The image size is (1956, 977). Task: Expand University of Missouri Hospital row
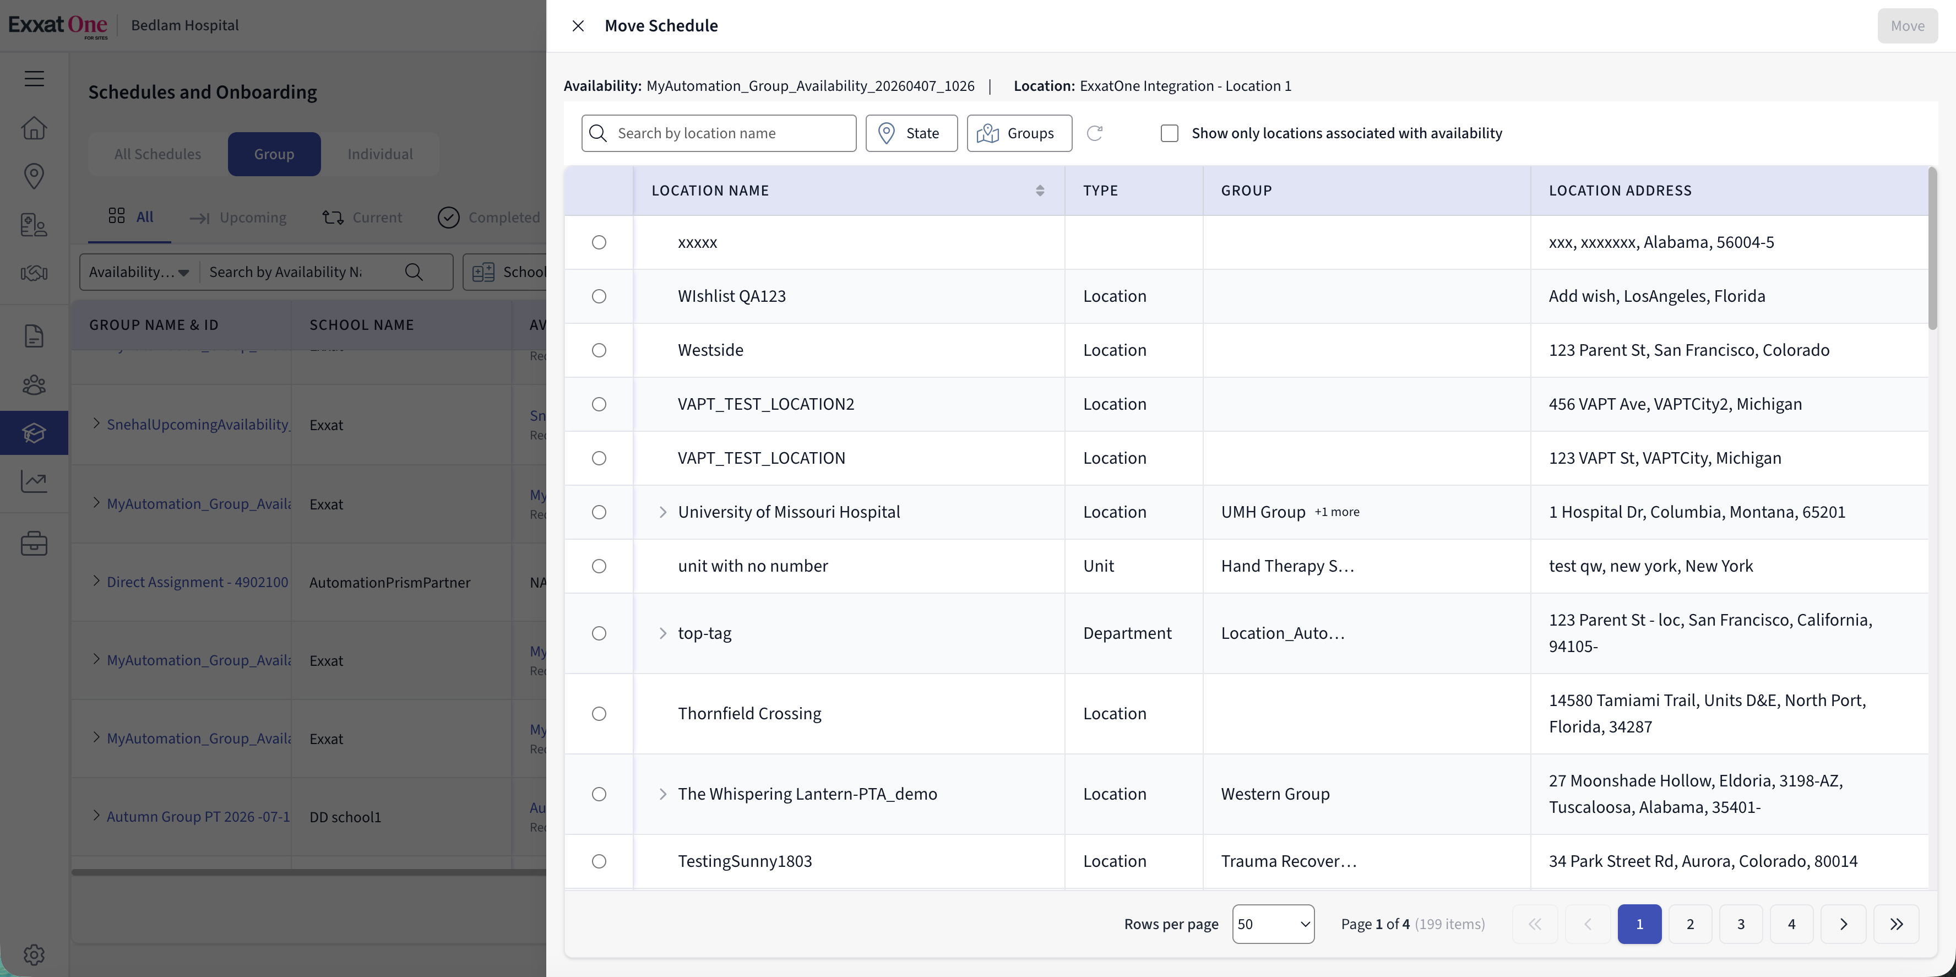pos(662,512)
